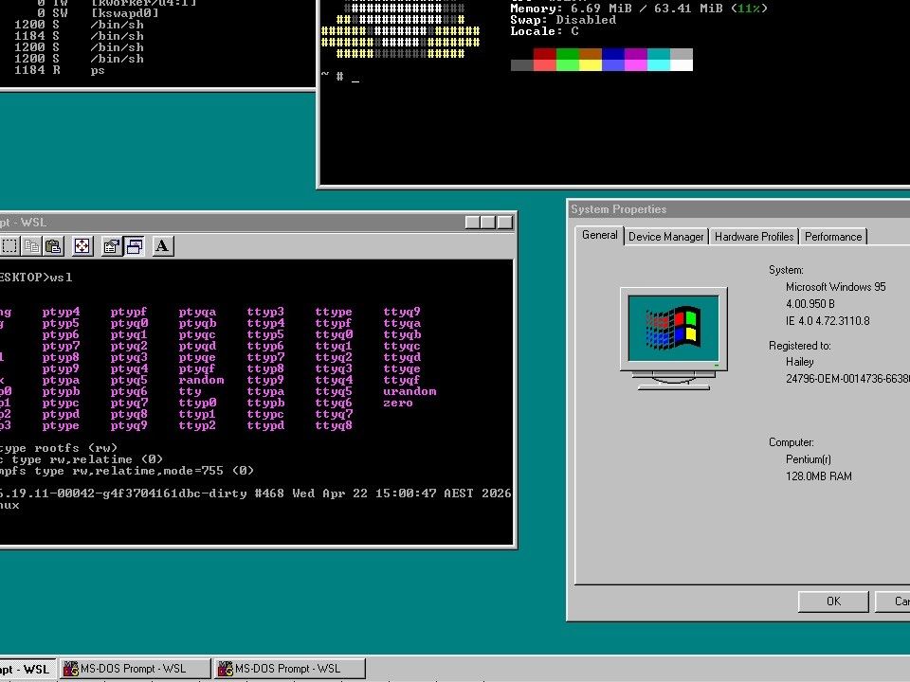Click the 'Swap: Disabled' line in the terminal

pyautogui.click(x=563, y=20)
